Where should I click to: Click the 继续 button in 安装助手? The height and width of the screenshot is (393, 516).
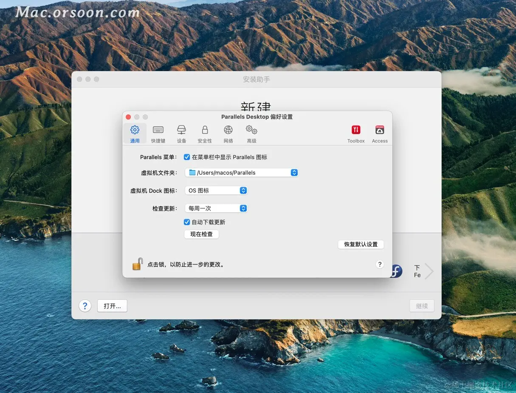coord(422,306)
